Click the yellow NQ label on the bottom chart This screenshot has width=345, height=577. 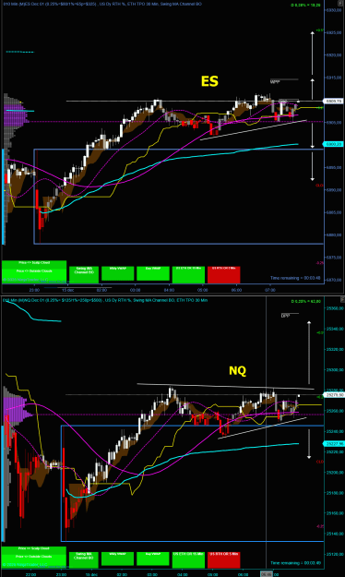point(237,370)
